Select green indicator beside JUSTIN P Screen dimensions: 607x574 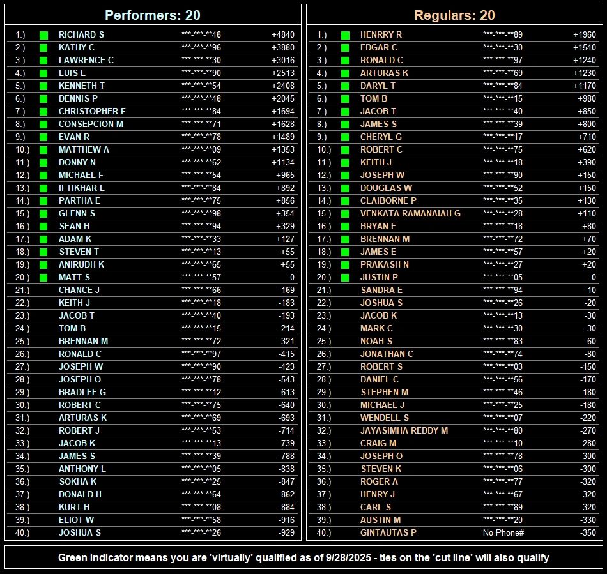coord(345,278)
